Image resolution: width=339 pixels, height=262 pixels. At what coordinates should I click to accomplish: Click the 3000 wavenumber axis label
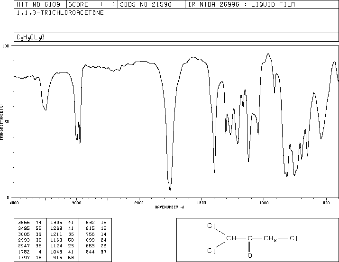click(76, 203)
